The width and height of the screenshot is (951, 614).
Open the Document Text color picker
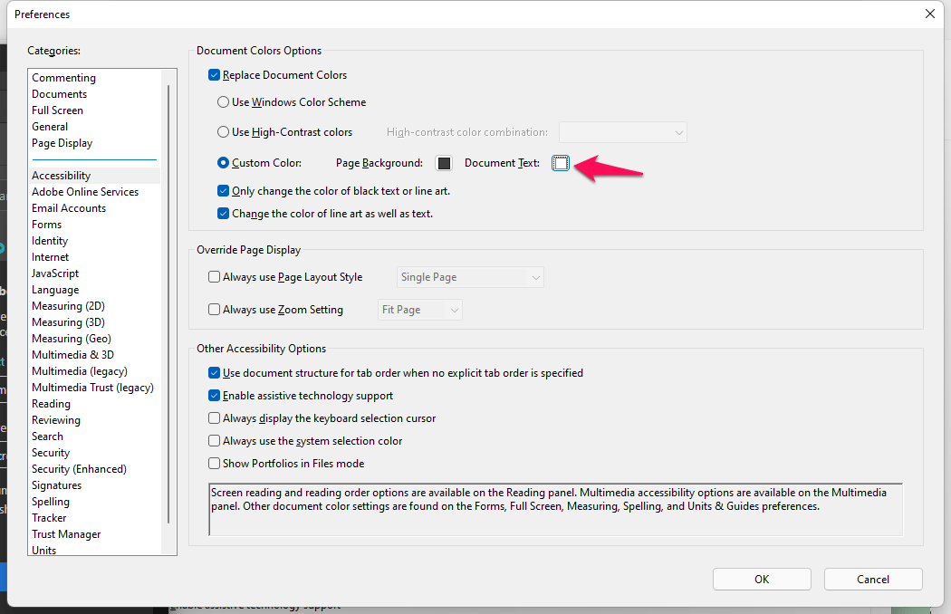coord(561,163)
